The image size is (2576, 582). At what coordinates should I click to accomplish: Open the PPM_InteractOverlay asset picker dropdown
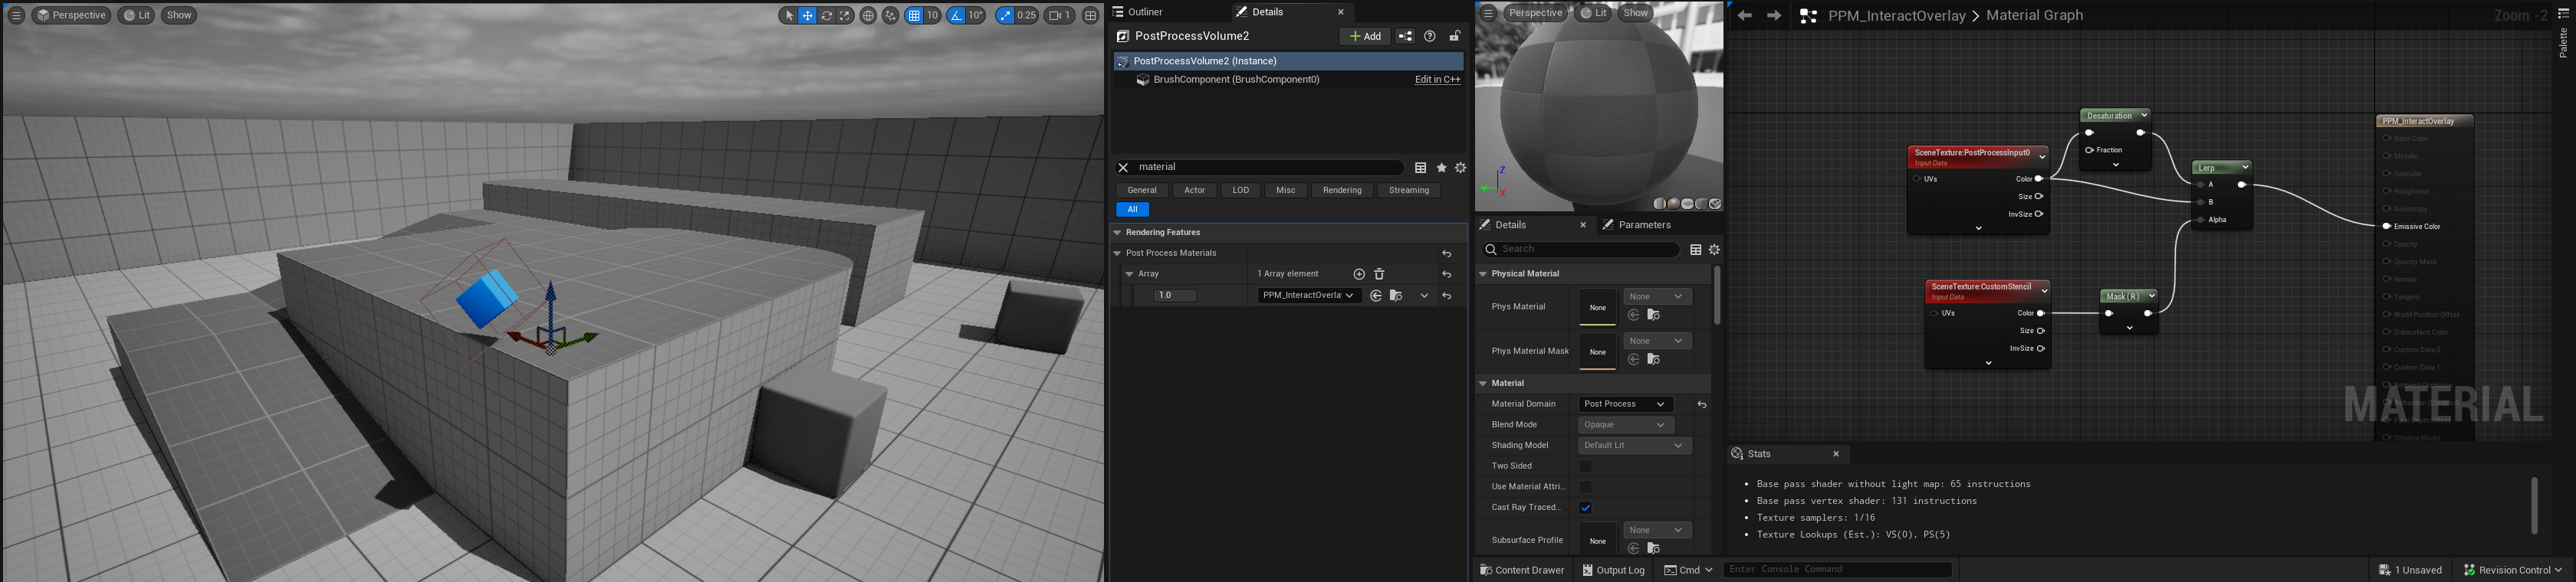coord(1309,296)
